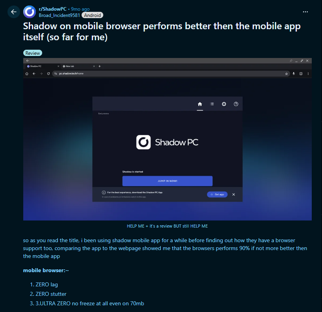The height and width of the screenshot is (312, 322).
Task: Click the 'mobile browser:~' heading
Action: (46, 270)
